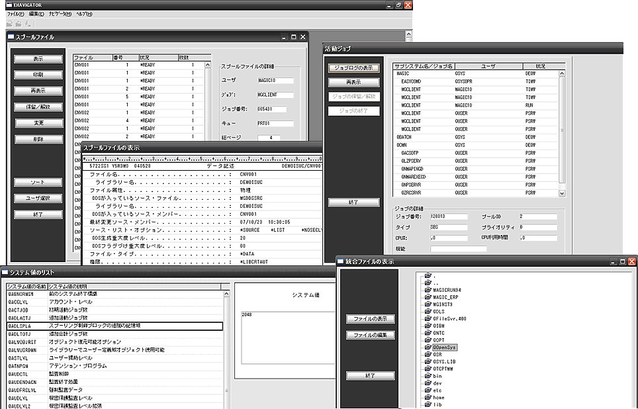This screenshot has width=638, height=409.
Task: Open the ヘルプ(H) menu
Action: pyautogui.click(x=84, y=14)
